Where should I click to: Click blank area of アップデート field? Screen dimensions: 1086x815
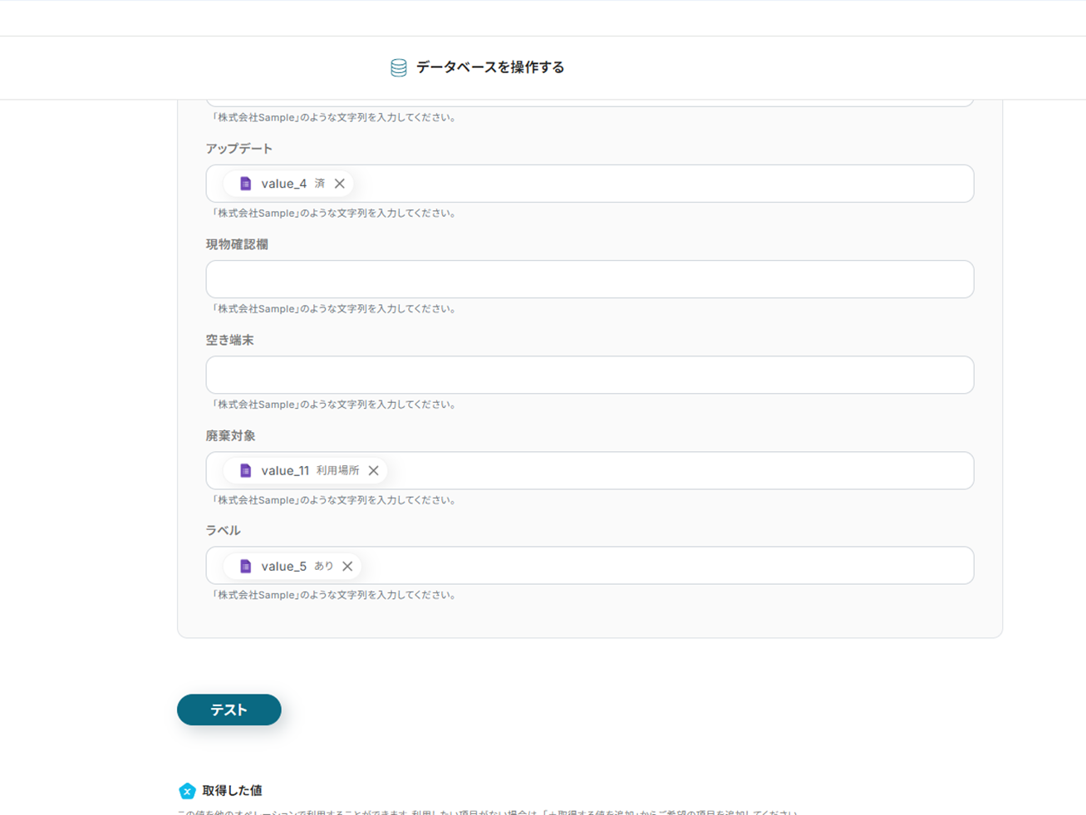pos(665,184)
